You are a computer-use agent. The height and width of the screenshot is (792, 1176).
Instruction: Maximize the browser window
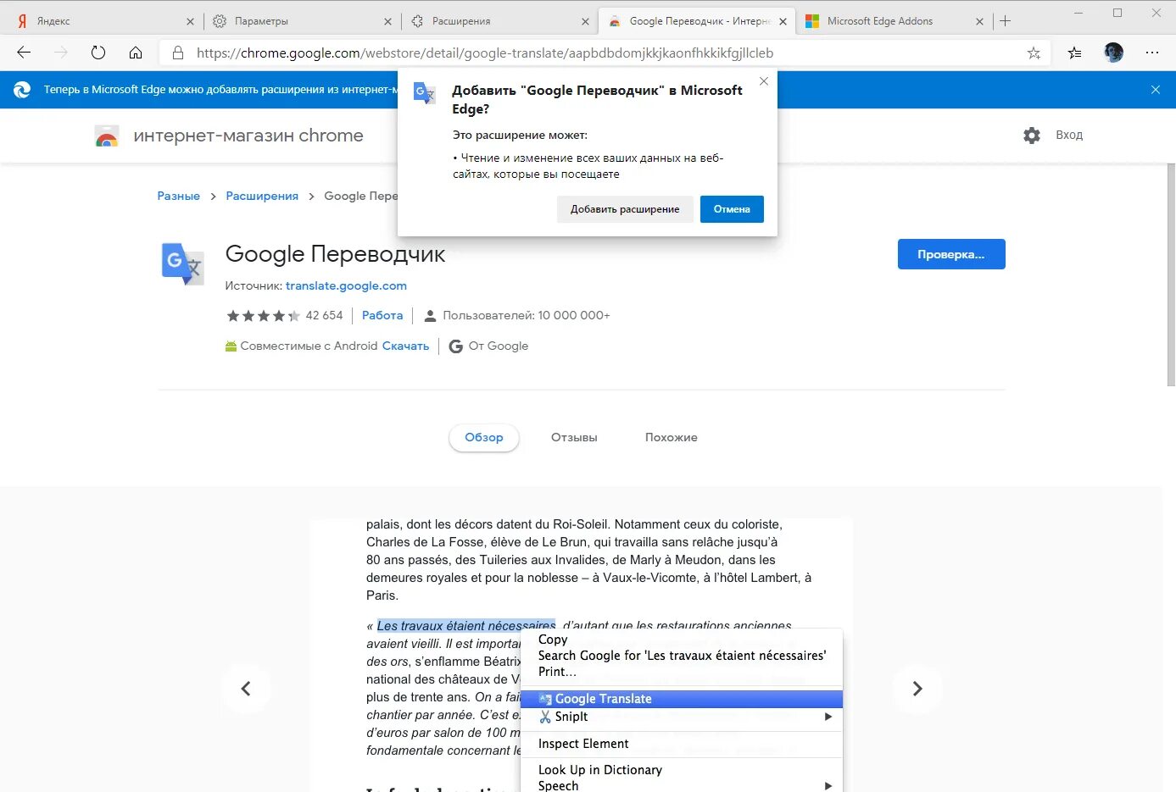pyautogui.click(x=1117, y=14)
